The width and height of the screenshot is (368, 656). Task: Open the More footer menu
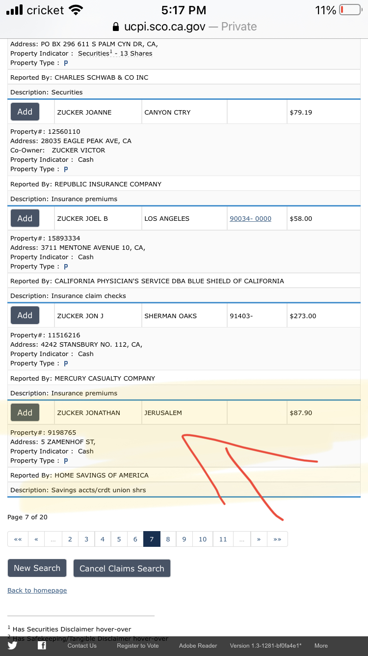point(321,646)
